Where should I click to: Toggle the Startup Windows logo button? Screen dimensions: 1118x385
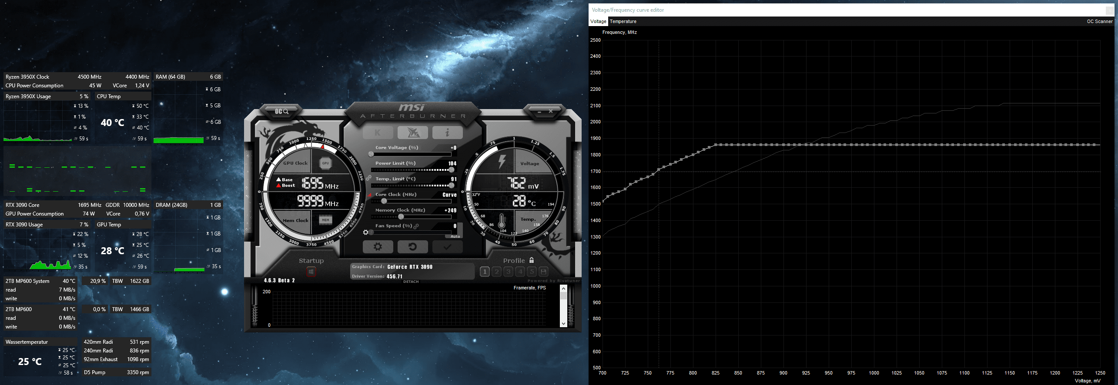pos(311,272)
